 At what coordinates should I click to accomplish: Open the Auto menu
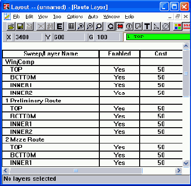pos(93,17)
